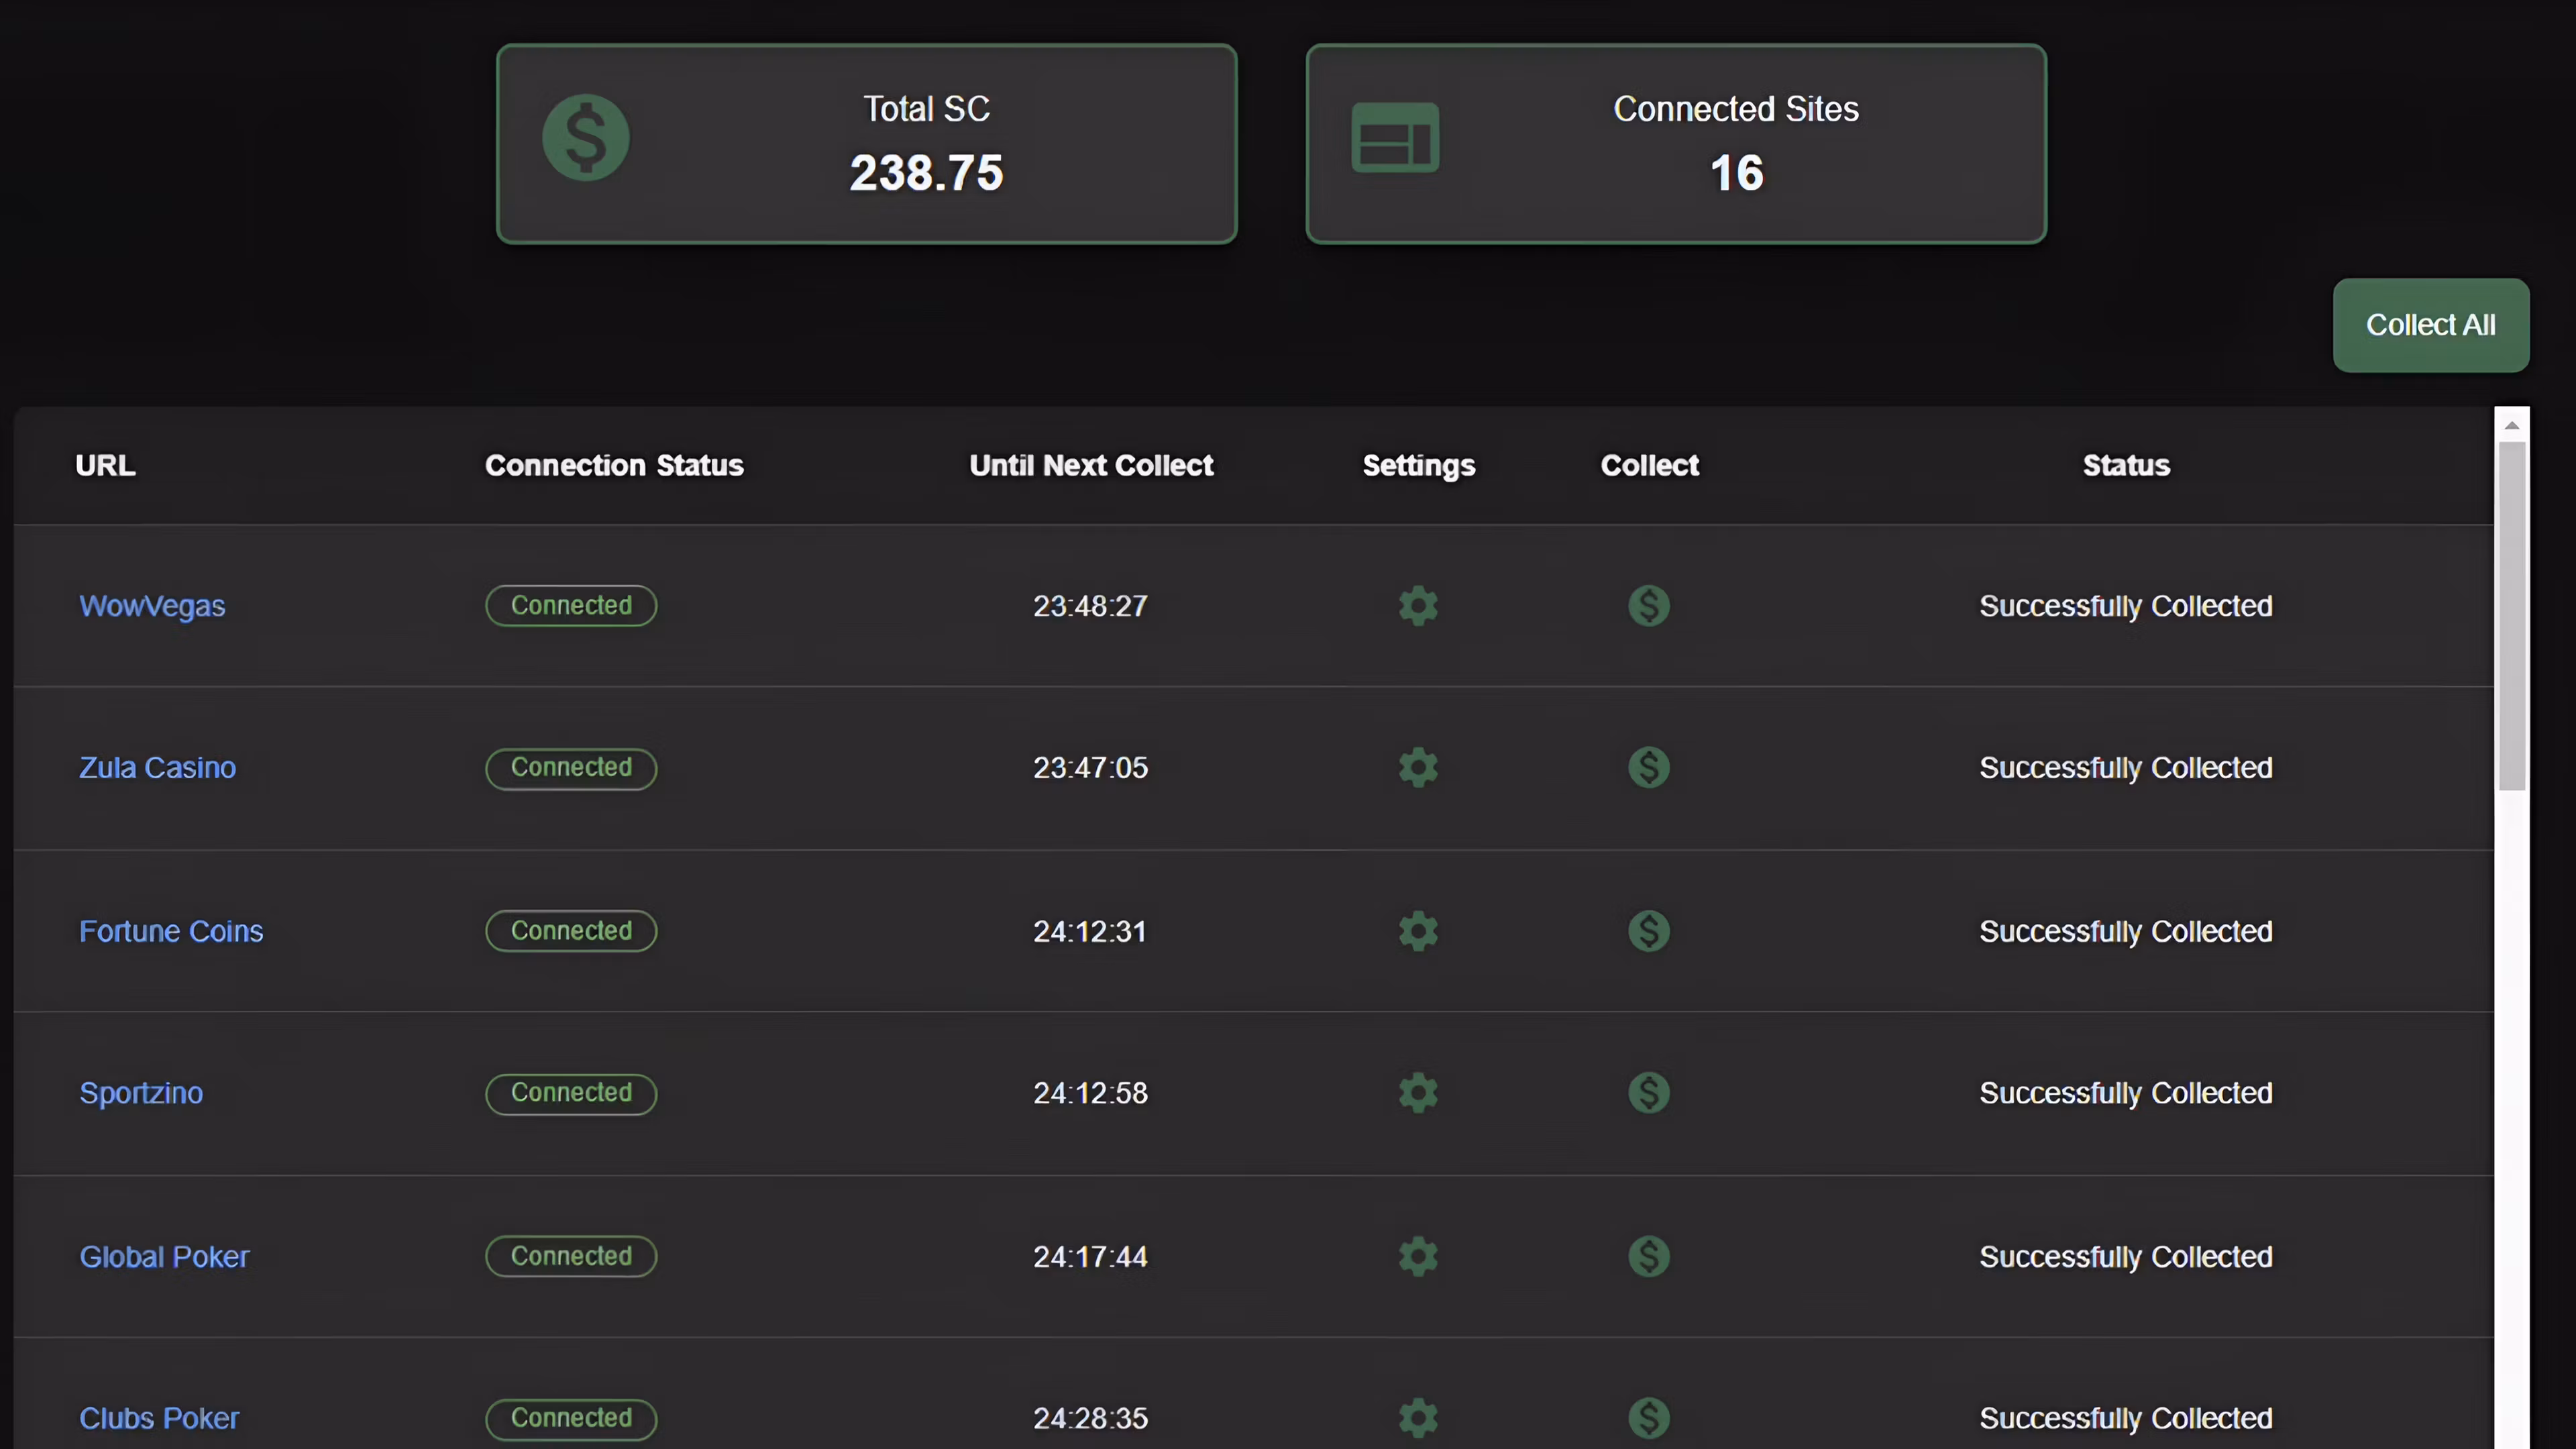2576x1449 pixels.
Task: Open settings gear for Zula Casino
Action: pos(1417,768)
